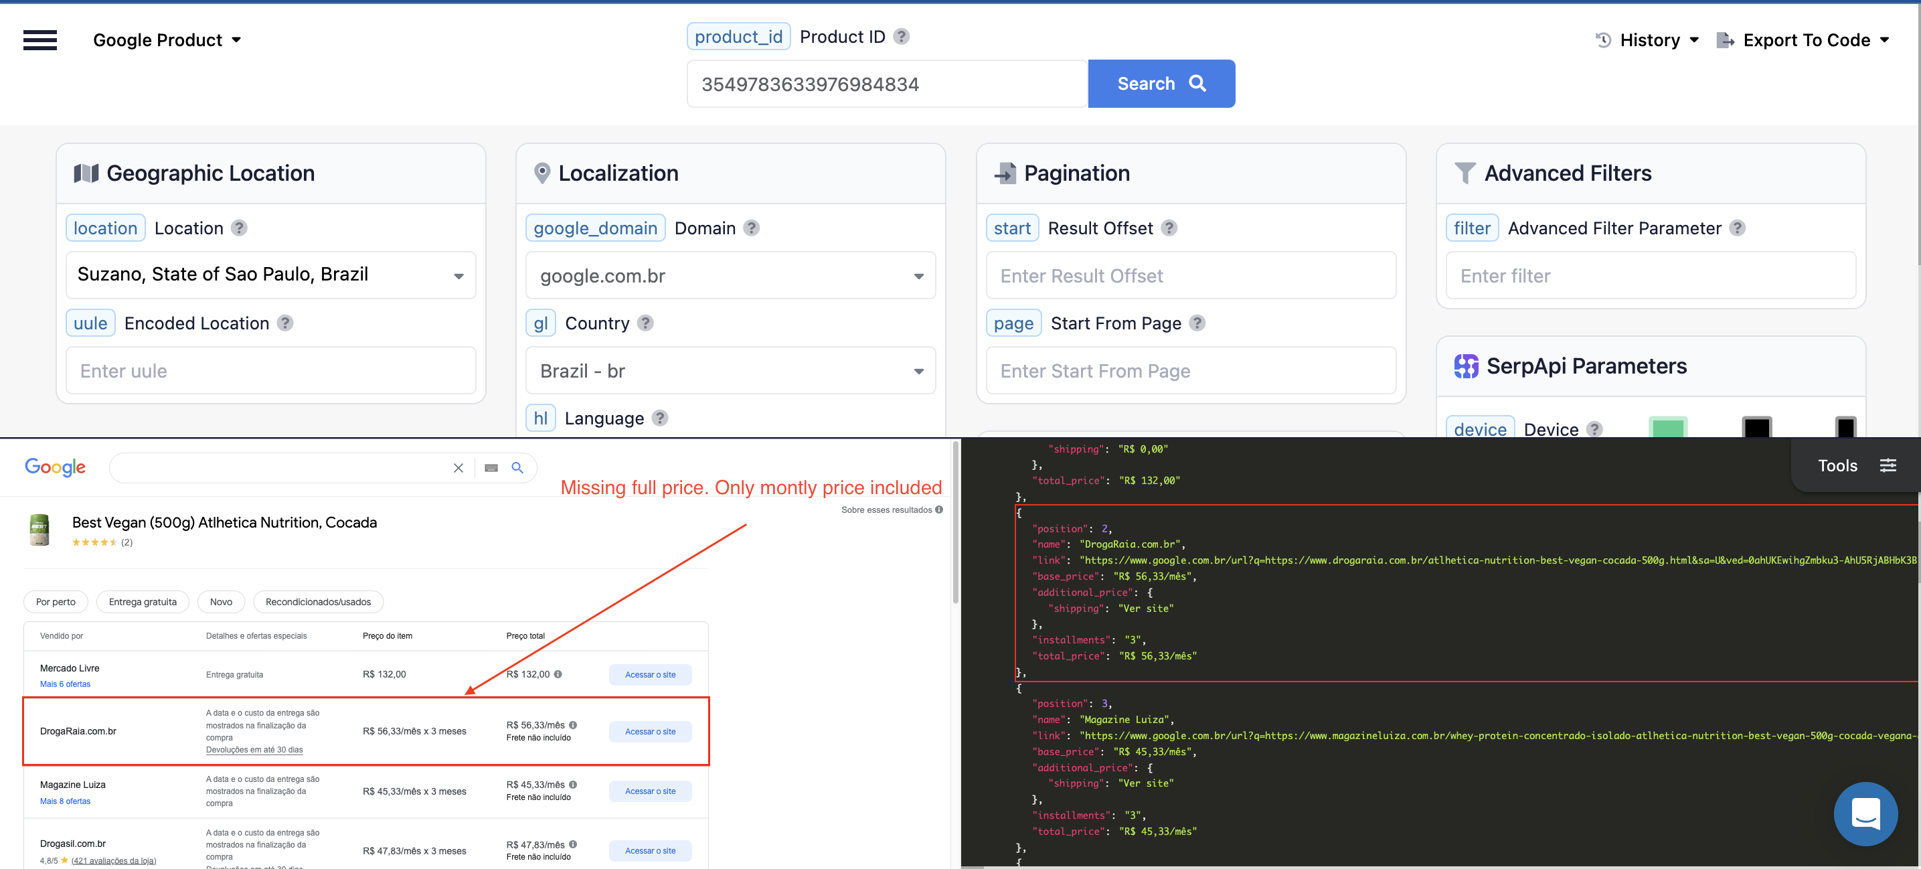Click the Localization pin icon
The width and height of the screenshot is (1921, 869).
click(542, 172)
